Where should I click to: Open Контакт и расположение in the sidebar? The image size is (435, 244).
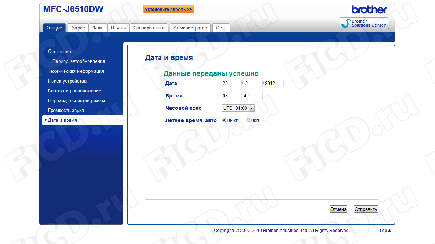pos(74,91)
